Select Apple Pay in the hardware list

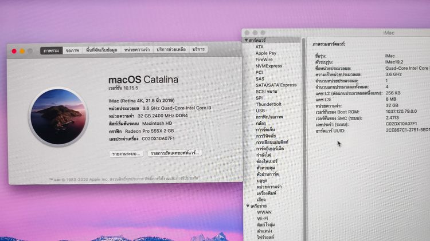[265, 53]
